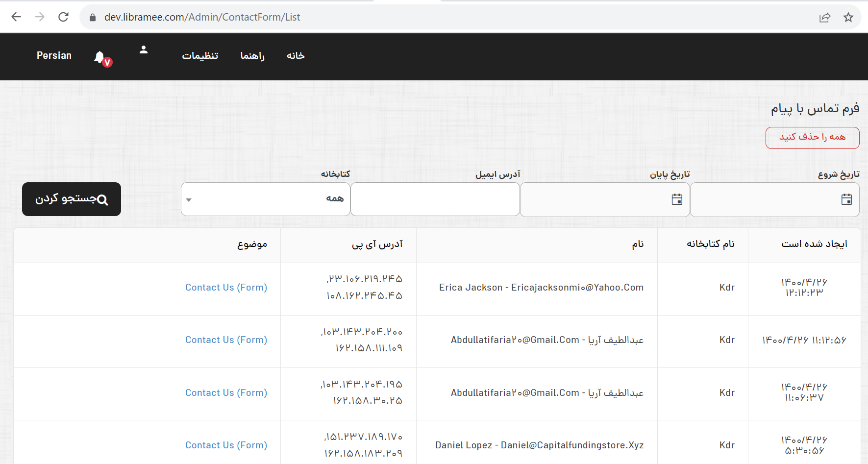
Task: Open the راهنما menu item
Action: click(x=252, y=56)
